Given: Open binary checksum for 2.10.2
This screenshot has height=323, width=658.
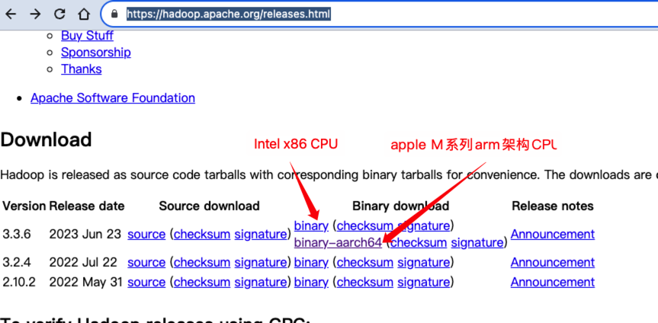Looking at the screenshot, I should click(364, 283).
